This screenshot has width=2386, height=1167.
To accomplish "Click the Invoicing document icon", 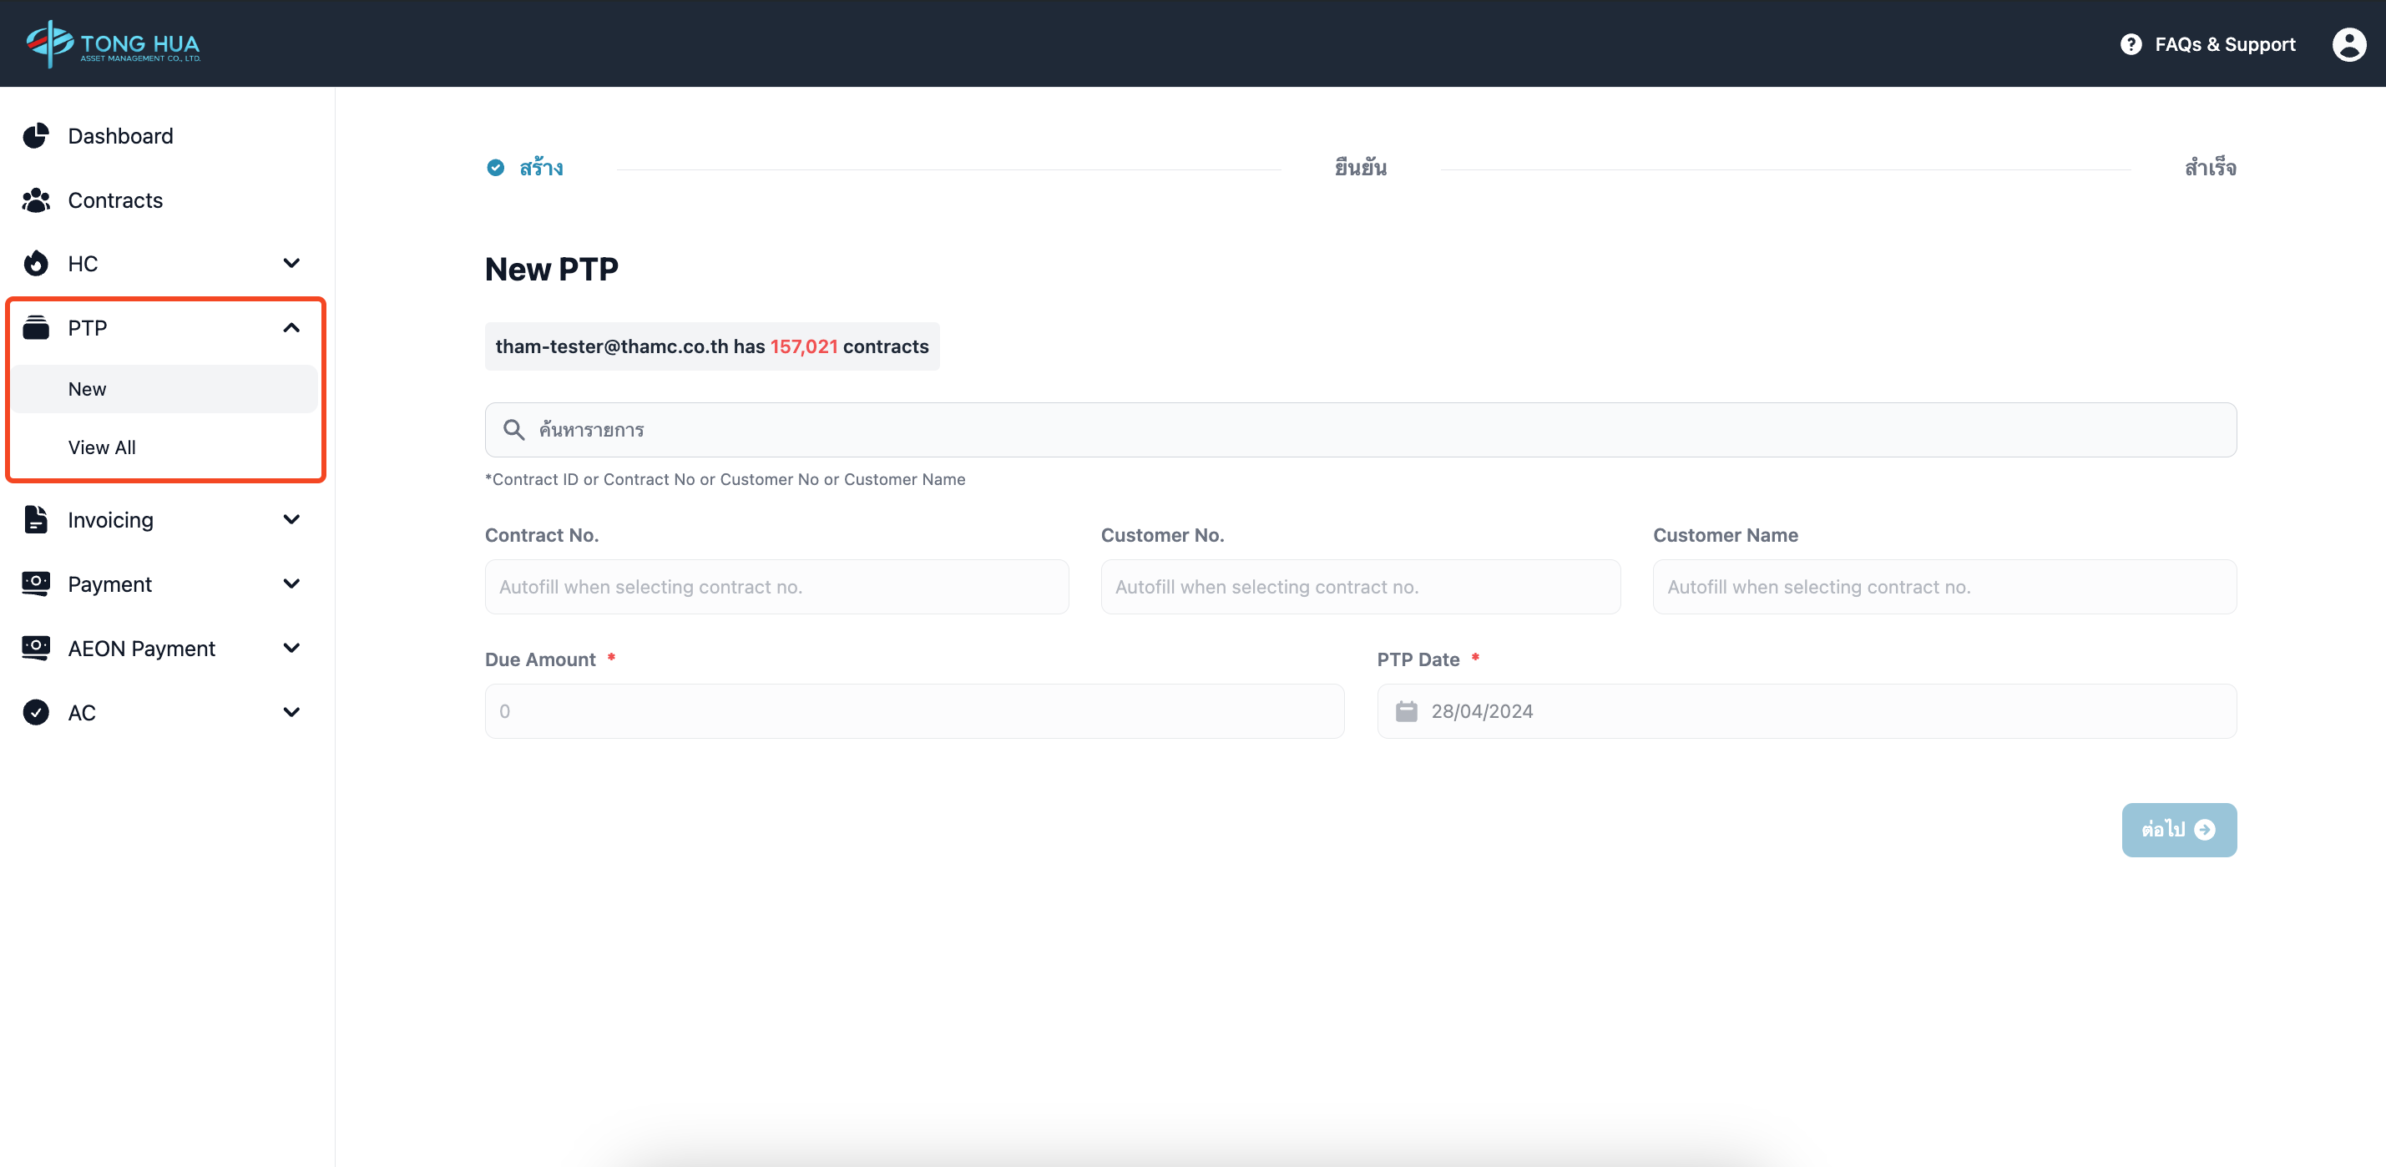I will tap(36, 519).
